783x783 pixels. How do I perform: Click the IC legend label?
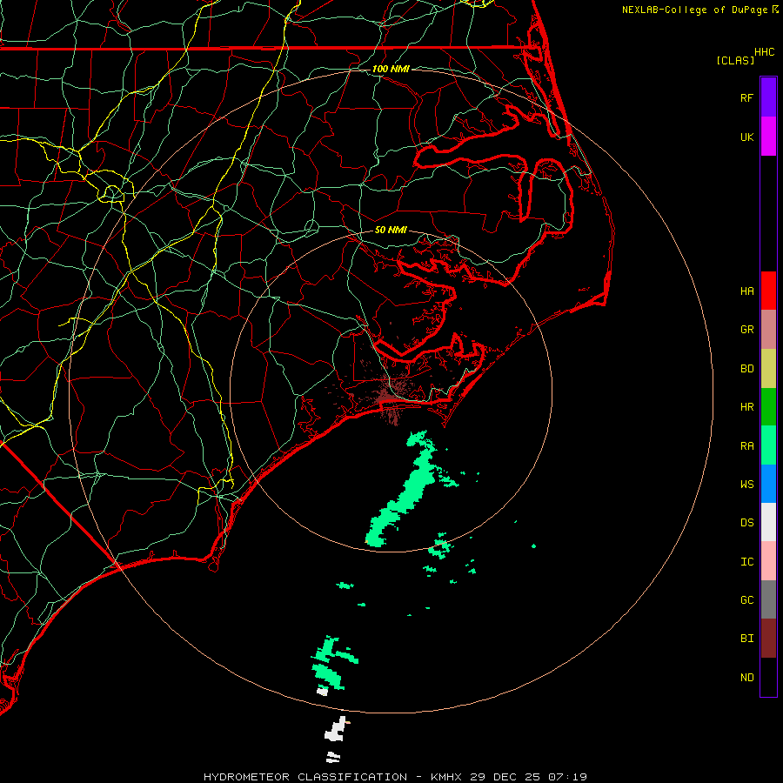tap(747, 561)
